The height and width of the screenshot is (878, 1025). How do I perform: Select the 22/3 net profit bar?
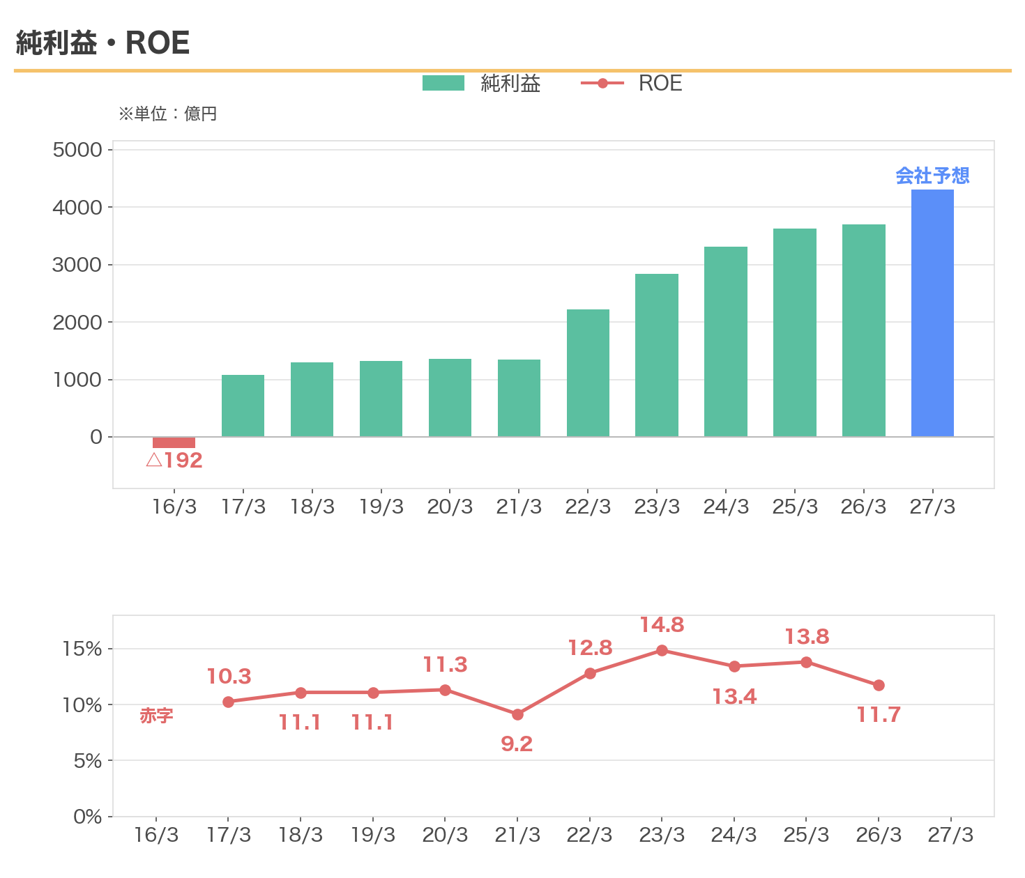coord(588,373)
